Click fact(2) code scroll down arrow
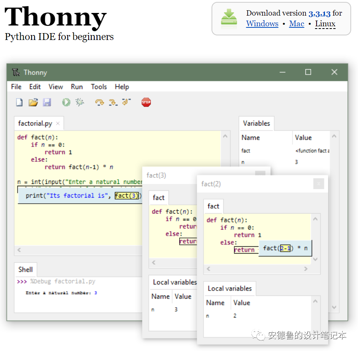This screenshot has height=351, width=358. [x=315, y=259]
